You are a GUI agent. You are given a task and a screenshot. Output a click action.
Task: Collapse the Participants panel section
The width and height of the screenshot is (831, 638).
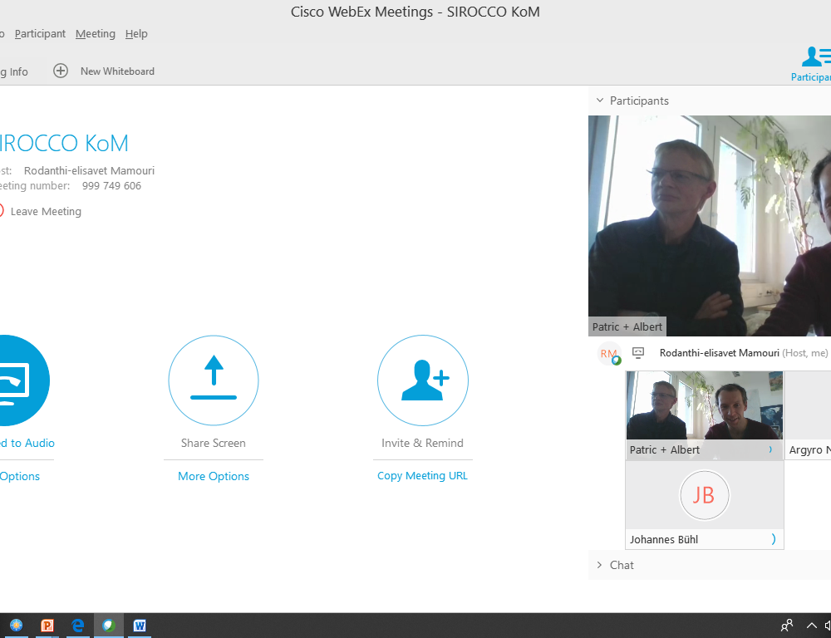[x=599, y=101]
